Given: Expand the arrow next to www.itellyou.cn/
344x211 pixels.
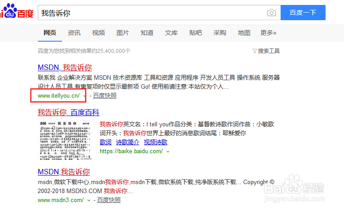Looking at the screenshot, I should coord(85,96).
